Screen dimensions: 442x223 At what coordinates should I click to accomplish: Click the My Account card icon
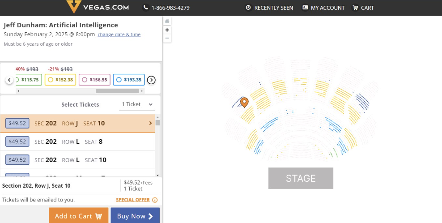click(305, 8)
